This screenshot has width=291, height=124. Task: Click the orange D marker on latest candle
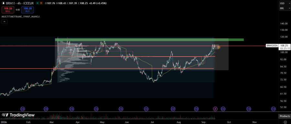click(219, 47)
